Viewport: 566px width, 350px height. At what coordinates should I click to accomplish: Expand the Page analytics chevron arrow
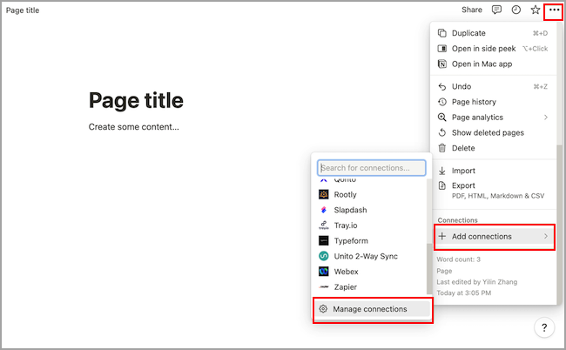point(546,118)
